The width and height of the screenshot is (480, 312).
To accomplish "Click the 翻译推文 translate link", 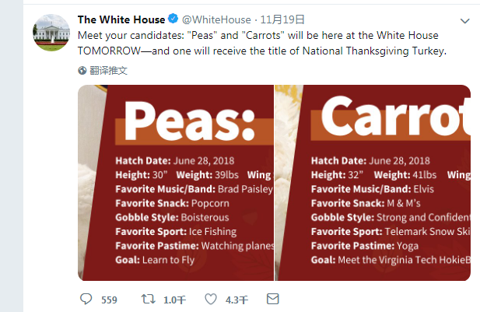I will point(108,70).
